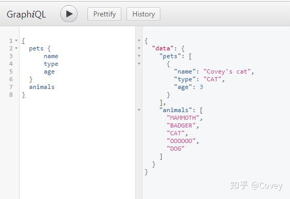Click the "DOG" entry in animals list

pyautogui.click(x=175, y=149)
